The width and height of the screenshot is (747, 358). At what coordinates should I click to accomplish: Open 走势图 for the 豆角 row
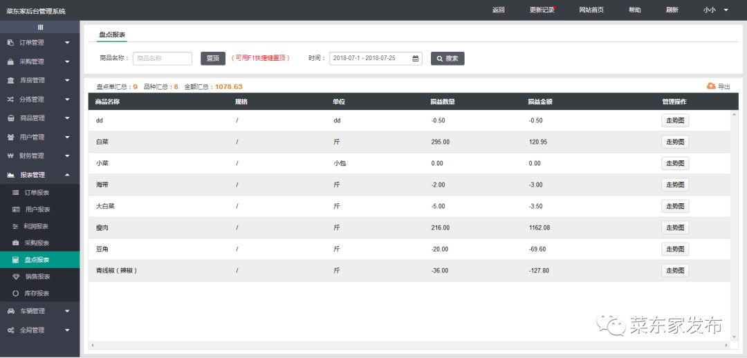coord(675,249)
